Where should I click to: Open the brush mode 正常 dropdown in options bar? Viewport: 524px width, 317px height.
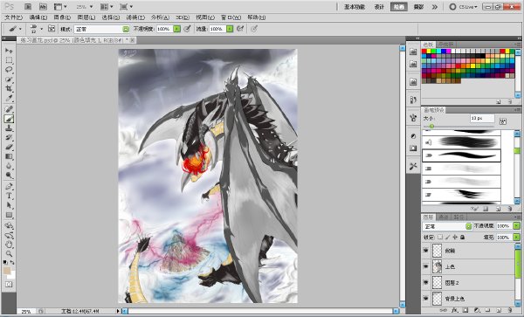pos(101,29)
